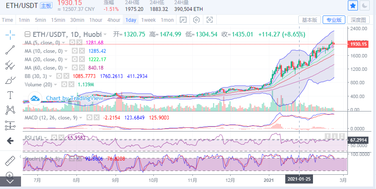This screenshot has width=376, height=189.
Task: Select the long position prediction tool
Action: [x=10, y=126]
